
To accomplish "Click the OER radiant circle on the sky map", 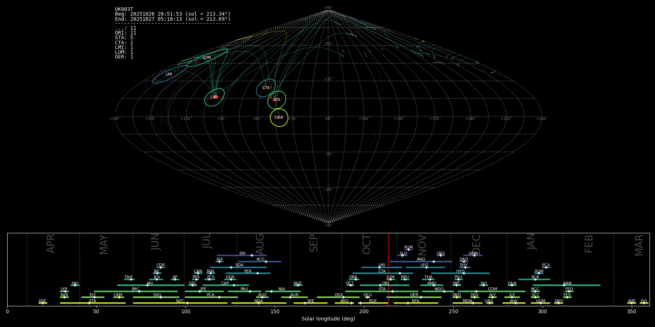I will (x=279, y=118).
